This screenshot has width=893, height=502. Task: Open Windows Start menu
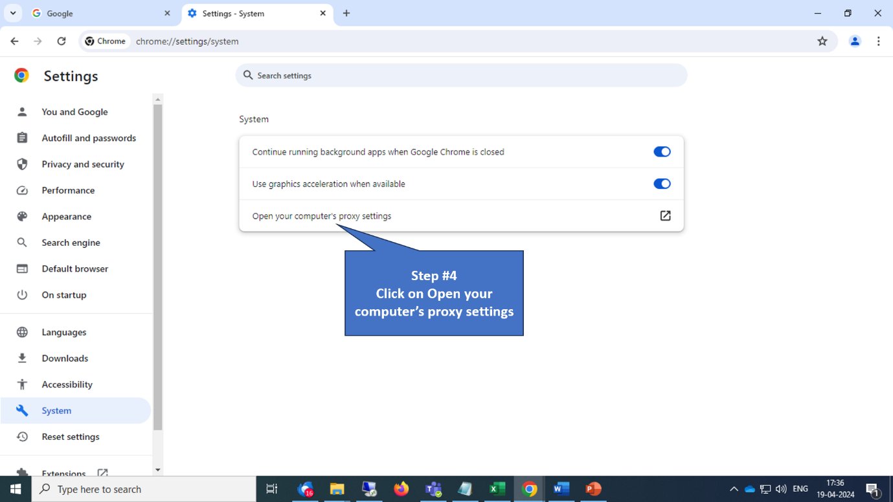pos(16,489)
